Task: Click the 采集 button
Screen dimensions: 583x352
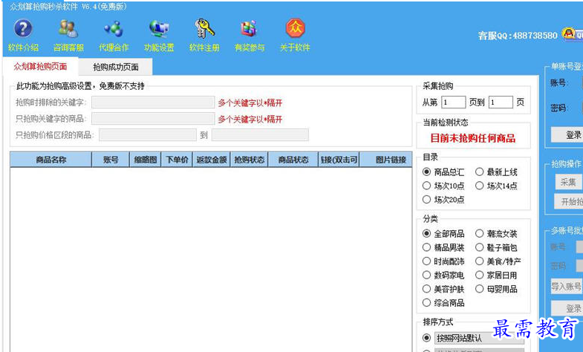Action: pyautogui.click(x=568, y=182)
